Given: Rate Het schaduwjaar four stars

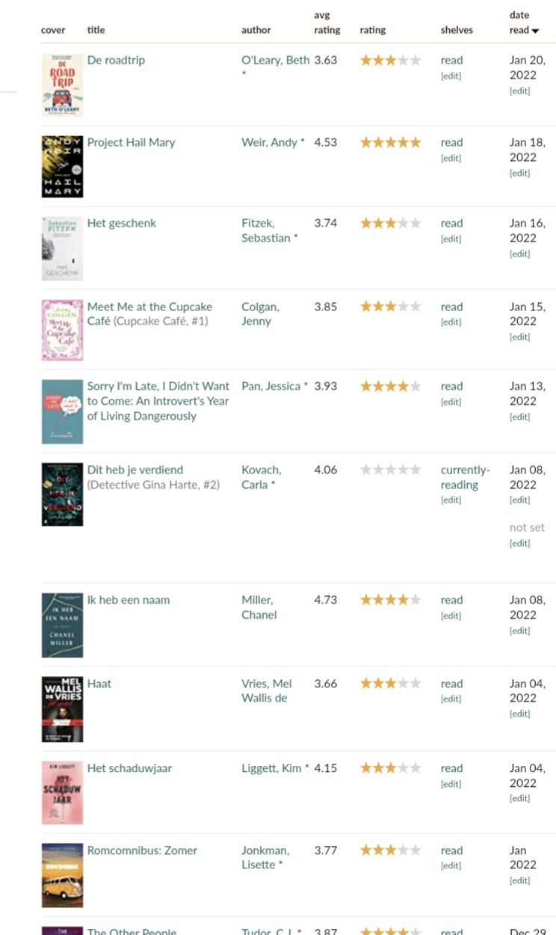Looking at the screenshot, I should tap(403, 768).
